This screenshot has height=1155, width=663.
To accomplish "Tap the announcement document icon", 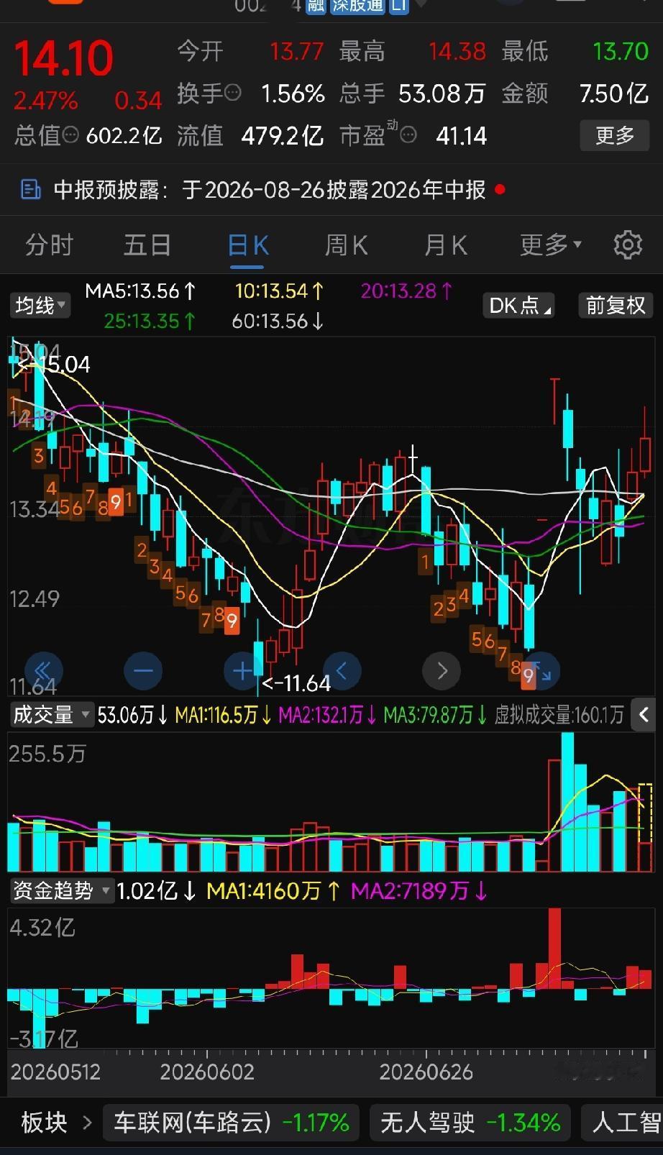I will click(30, 190).
